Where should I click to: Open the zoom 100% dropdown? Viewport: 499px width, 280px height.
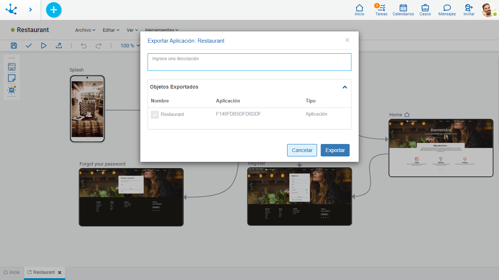tap(130, 46)
